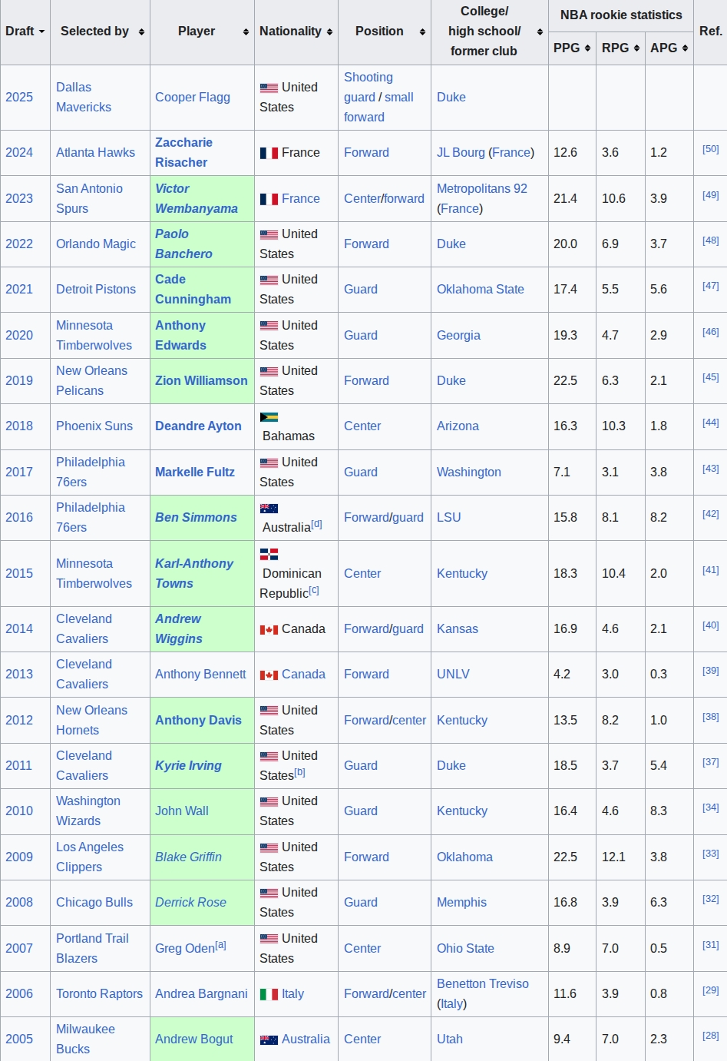
Task: Open the Benetton Treviso club link
Action: (x=483, y=984)
